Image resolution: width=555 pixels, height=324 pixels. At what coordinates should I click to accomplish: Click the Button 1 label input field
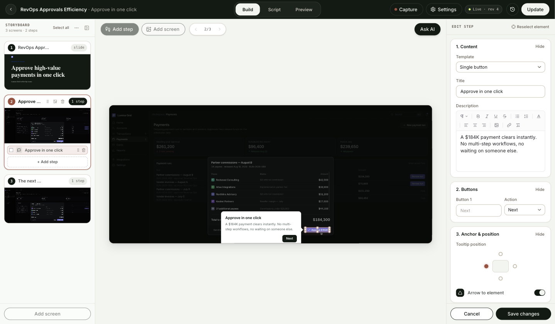[479, 210]
